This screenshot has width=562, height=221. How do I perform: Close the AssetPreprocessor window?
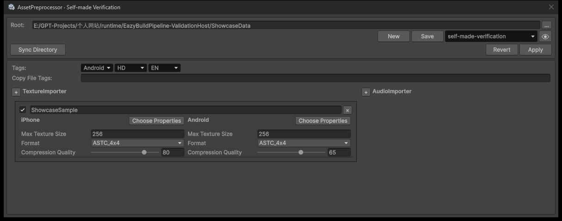click(551, 7)
